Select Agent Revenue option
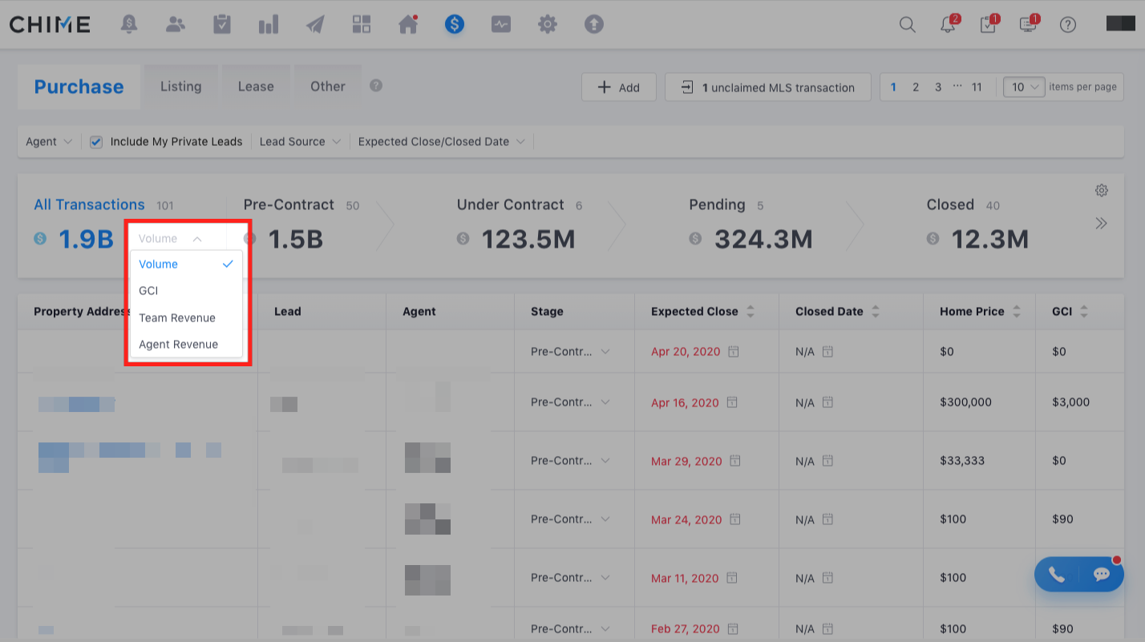This screenshot has height=642, width=1145. [185, 344]
